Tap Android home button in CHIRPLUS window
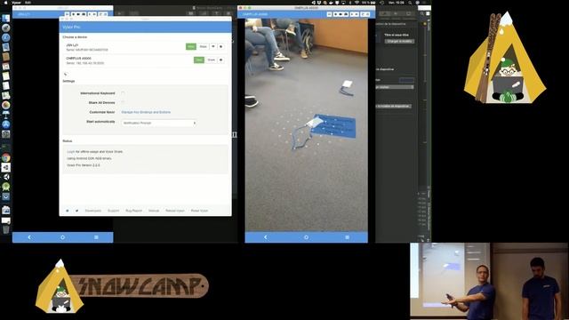This screenshot has height=320, width=569. click(306, 237)
